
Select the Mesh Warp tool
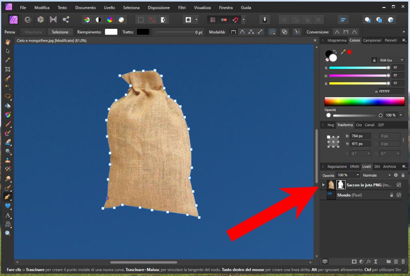[8, 224]
